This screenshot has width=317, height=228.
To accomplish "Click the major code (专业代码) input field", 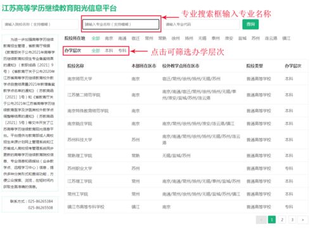I will tap(202, 24).
